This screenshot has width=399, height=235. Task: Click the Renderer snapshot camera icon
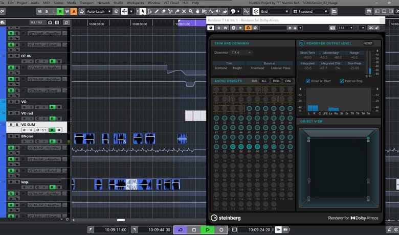click(x=332, y=28)
